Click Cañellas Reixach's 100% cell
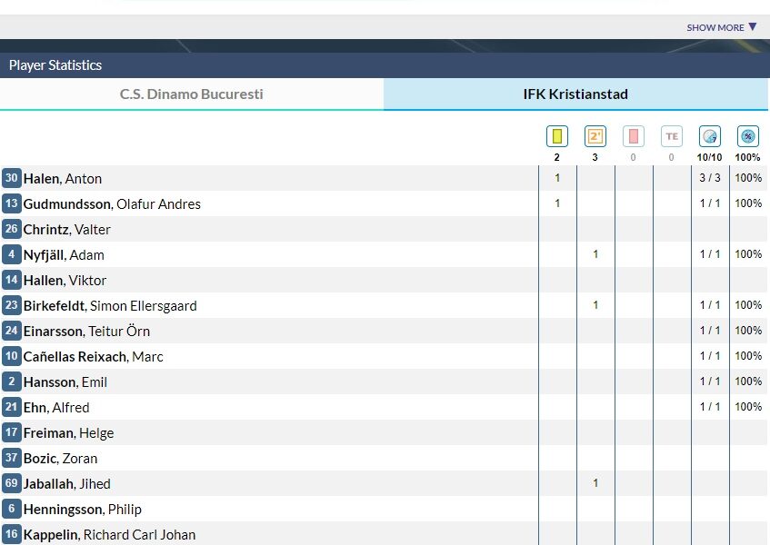770x545 pixels. point(748,356)
